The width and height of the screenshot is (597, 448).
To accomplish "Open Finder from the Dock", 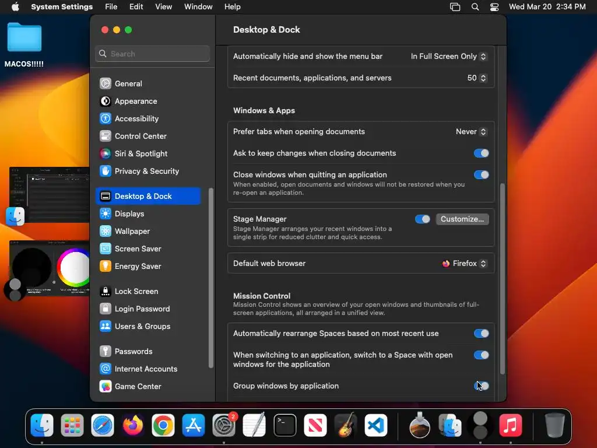I will coord(42,425).
